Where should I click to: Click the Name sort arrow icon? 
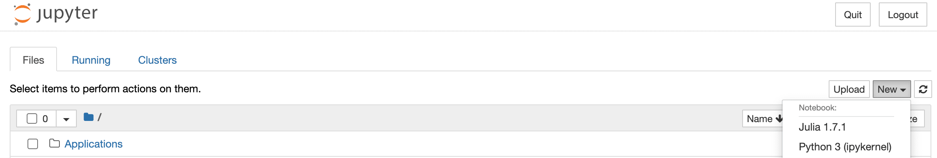[779, 118]
